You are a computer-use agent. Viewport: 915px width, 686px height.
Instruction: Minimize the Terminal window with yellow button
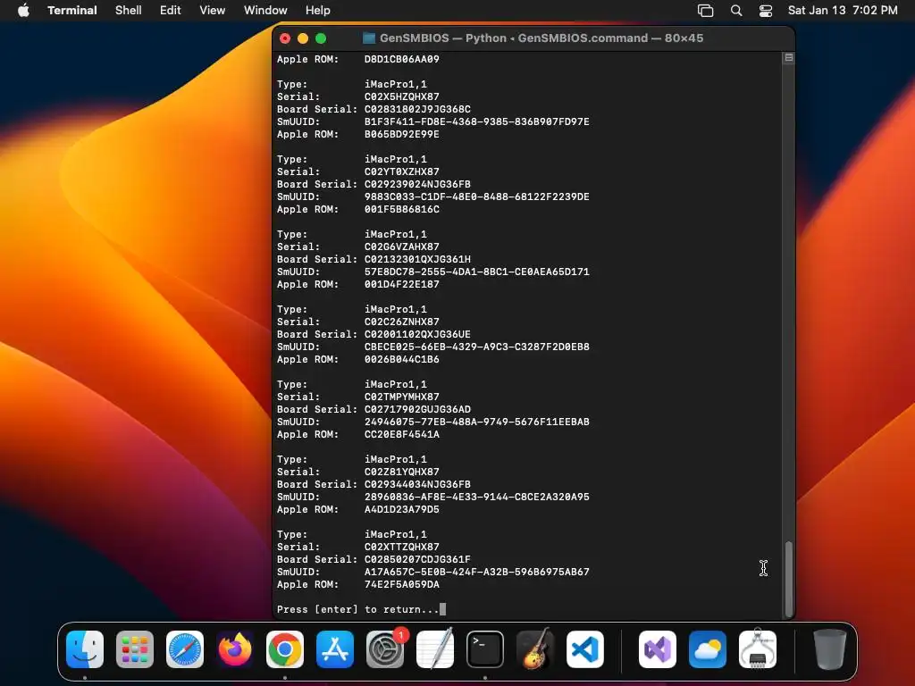(303, 38)
